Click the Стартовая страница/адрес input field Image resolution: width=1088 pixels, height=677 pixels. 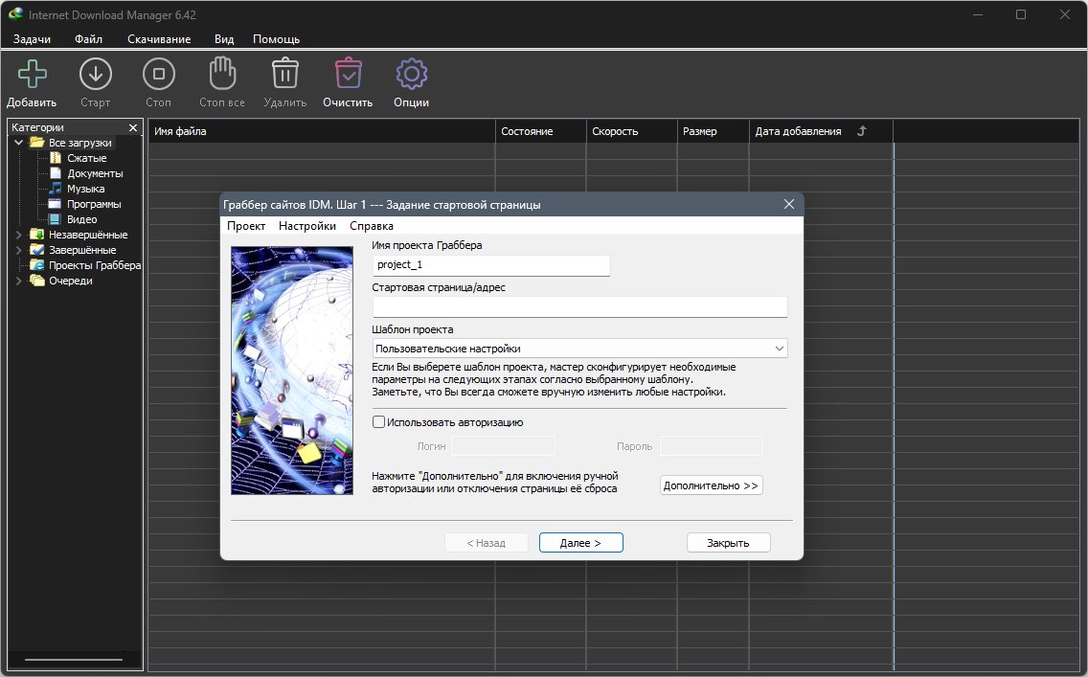point(580,306)
